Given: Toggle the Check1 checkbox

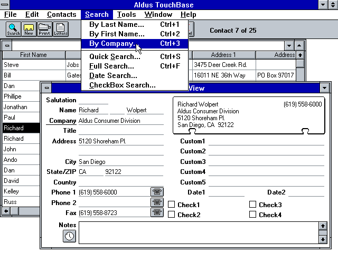Looking at the screenshot, I should click(171, 205).
